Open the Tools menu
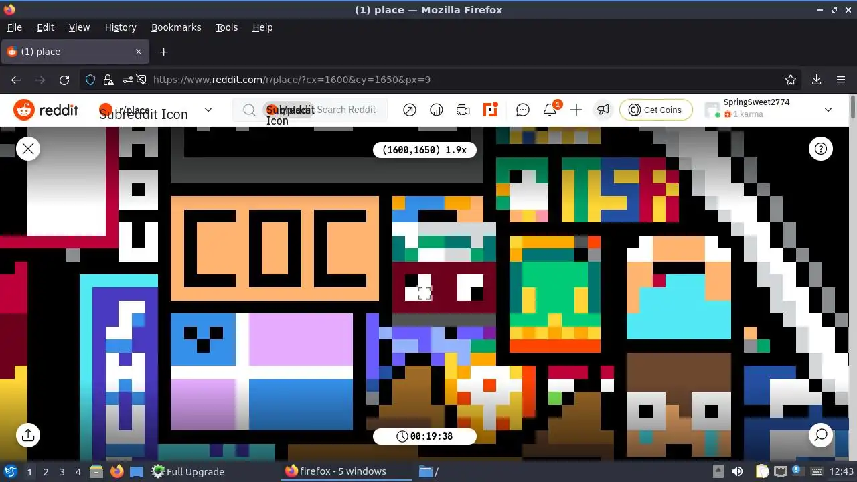The image size is (857, 482). [226, 27]
